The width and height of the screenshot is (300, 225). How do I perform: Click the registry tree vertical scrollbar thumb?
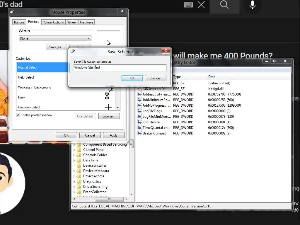click(132, 144)
